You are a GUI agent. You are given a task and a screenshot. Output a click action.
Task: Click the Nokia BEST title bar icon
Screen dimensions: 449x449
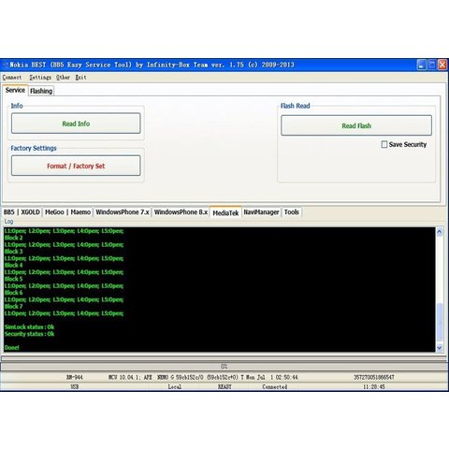(x=6, y=65)
